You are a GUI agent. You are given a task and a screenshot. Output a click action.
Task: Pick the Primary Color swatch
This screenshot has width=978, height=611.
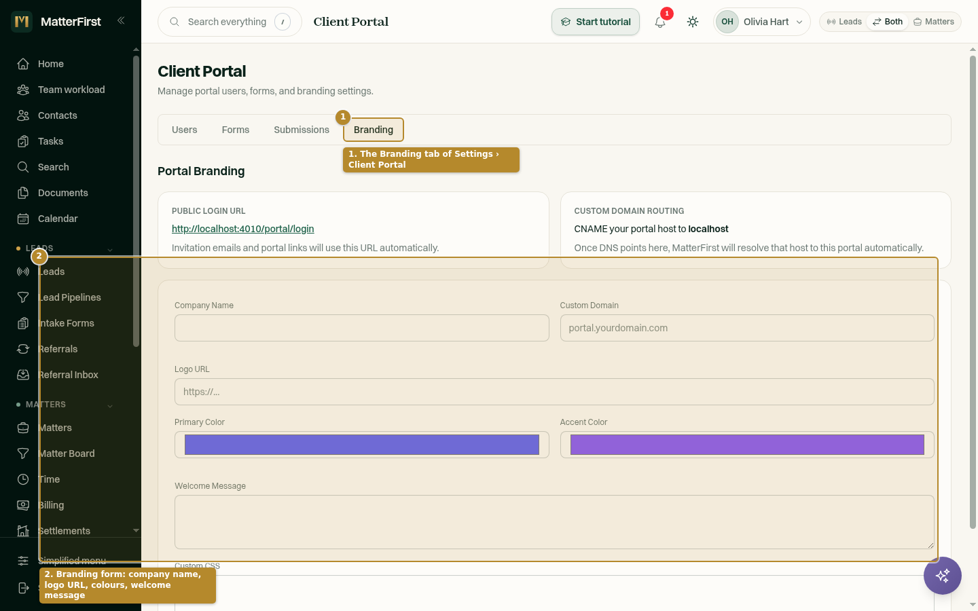[x=362, y=445]
